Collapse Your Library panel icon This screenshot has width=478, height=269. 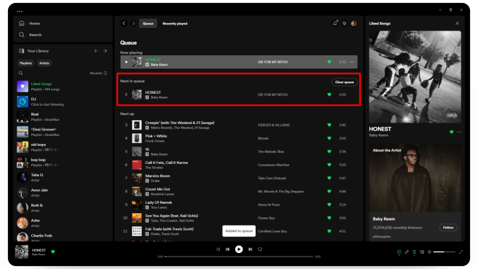(x=21, y=51)
